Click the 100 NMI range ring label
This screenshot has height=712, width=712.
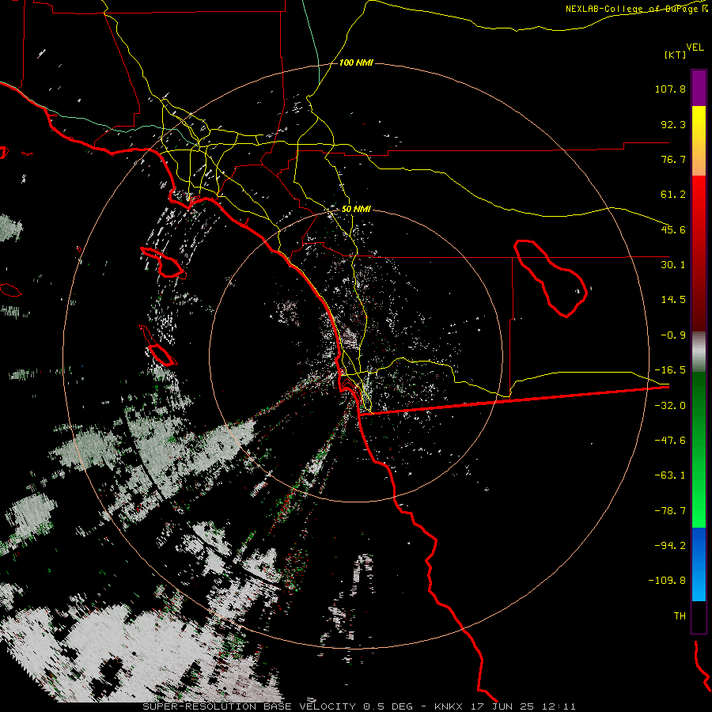[357, 62]
